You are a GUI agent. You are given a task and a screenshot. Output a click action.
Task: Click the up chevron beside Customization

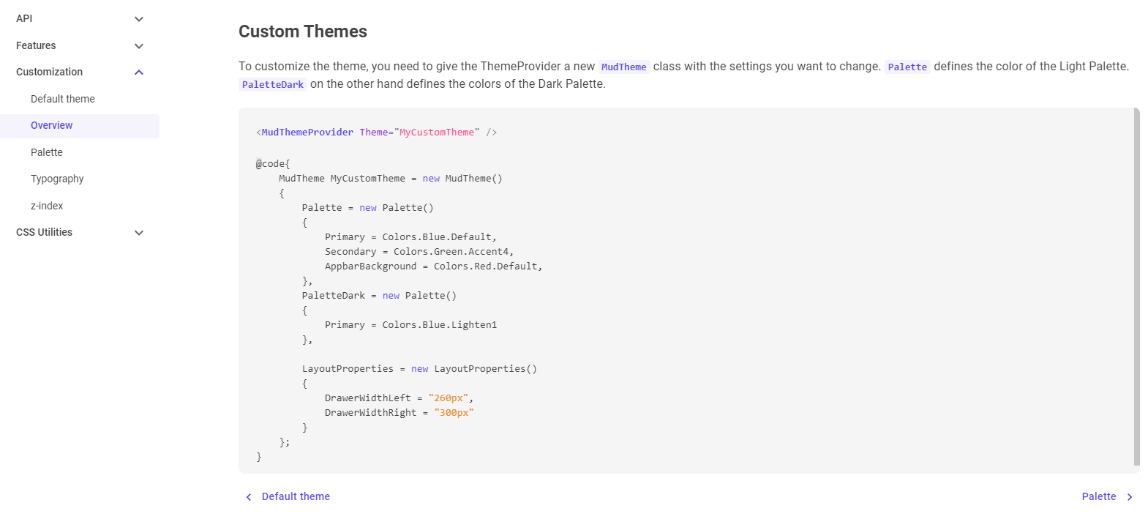[139, 72]
